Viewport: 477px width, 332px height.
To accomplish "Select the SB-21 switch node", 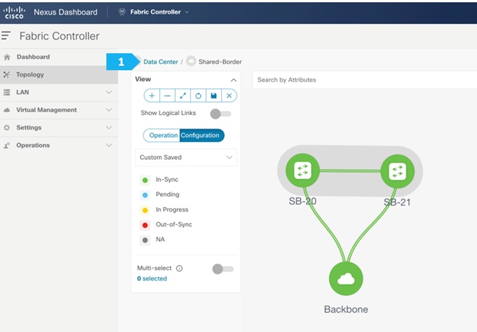I will coord(397,171).
